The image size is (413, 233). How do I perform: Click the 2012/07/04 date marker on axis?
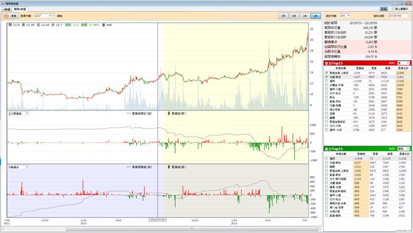(x=158, y=219)
